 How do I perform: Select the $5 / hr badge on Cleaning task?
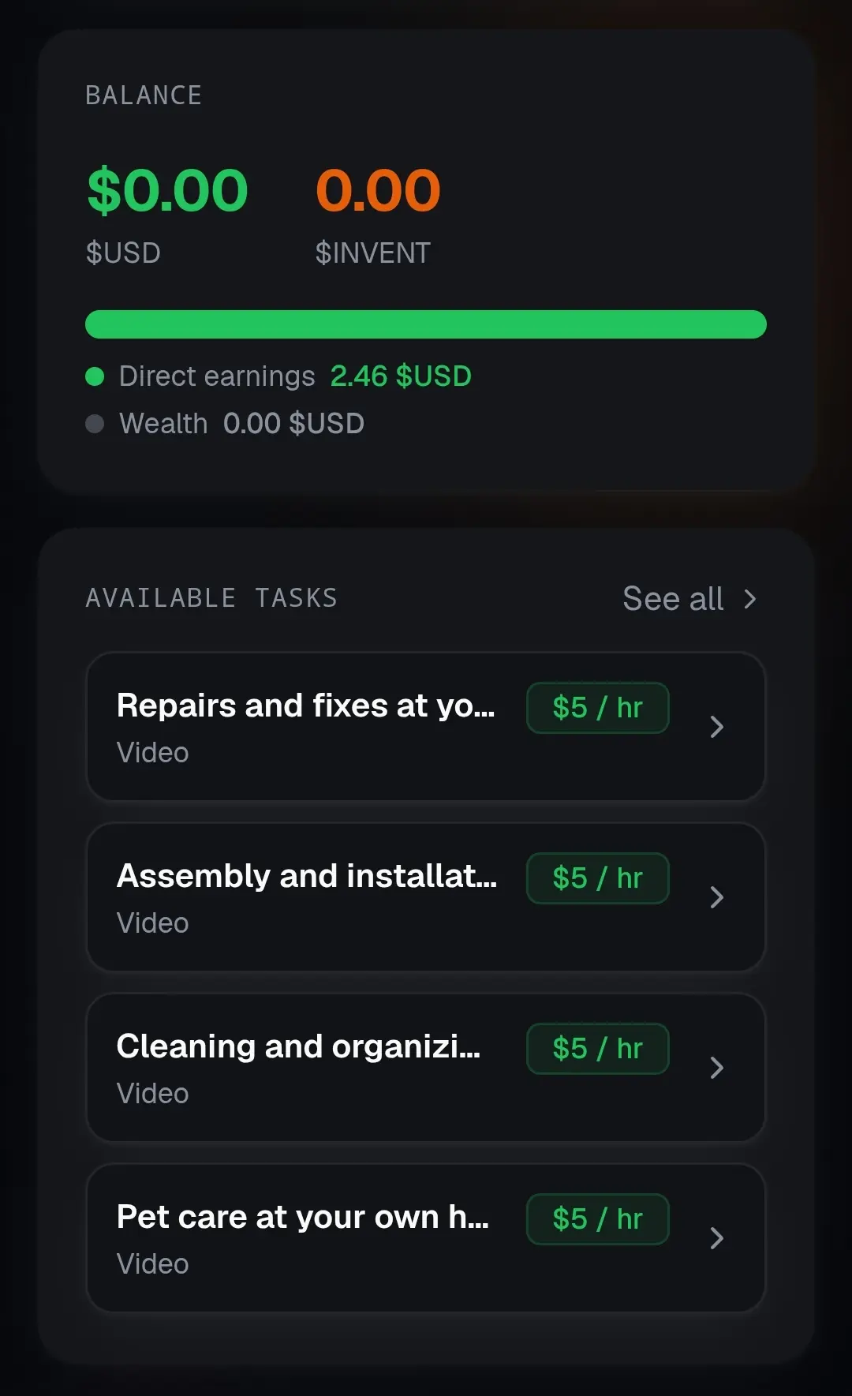[x=598, y=1049]
